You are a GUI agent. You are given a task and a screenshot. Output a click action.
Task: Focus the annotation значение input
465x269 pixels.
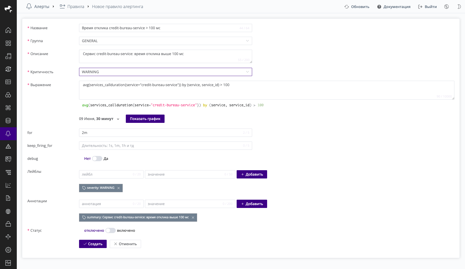pos(190,204)
